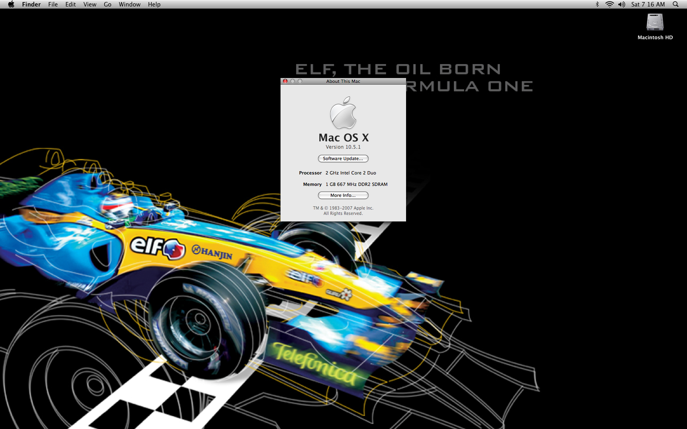Click the Apple logo in About window
The image size is (687, 429).
click(x=343, y=113)
